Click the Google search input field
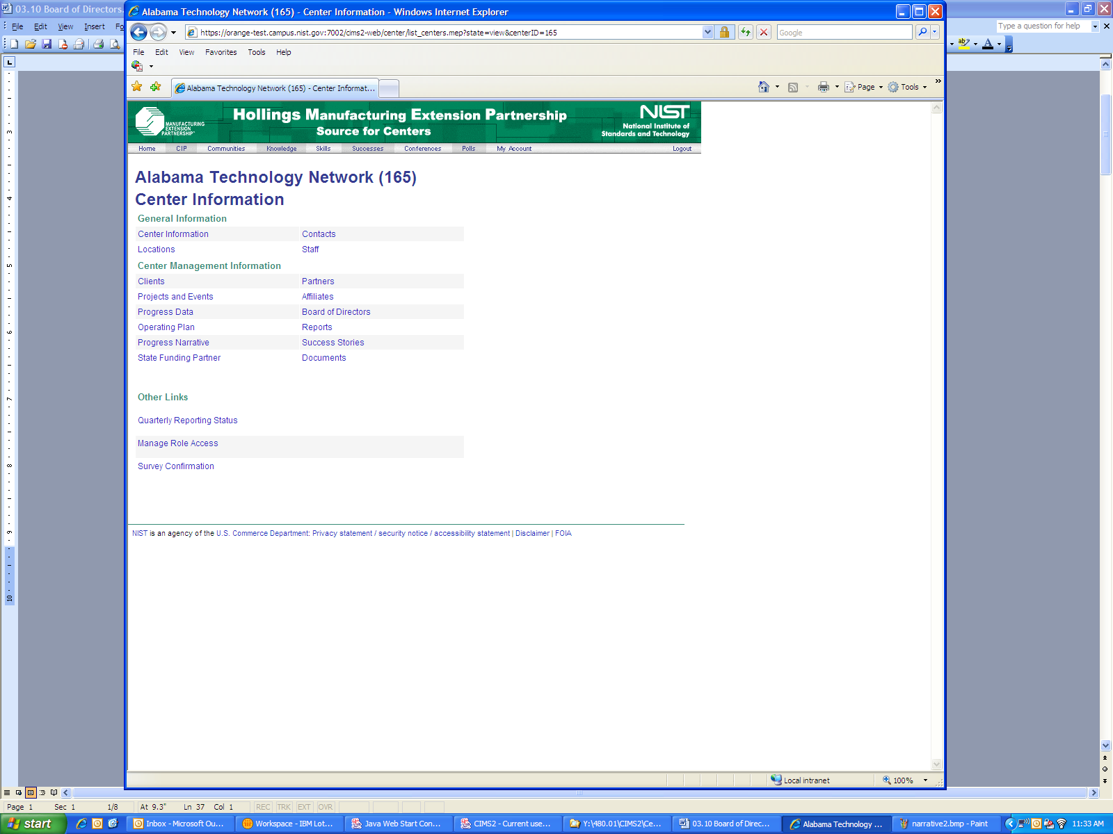The height and width of the screenshot is (834, 1113). coord(844,32)
